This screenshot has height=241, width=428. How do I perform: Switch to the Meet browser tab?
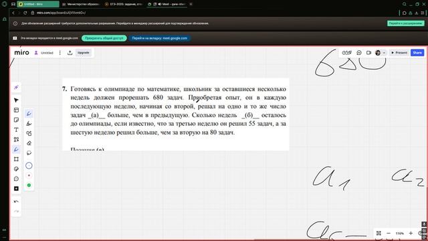coord(167,4)
